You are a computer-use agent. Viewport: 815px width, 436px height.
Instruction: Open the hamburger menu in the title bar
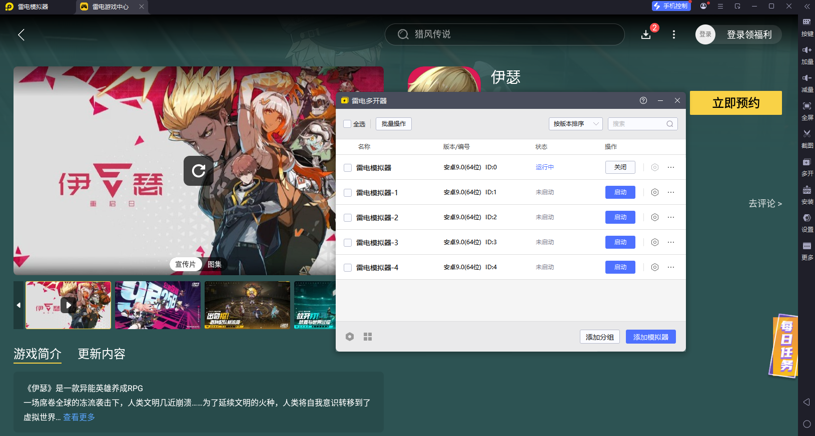(720, 6)
